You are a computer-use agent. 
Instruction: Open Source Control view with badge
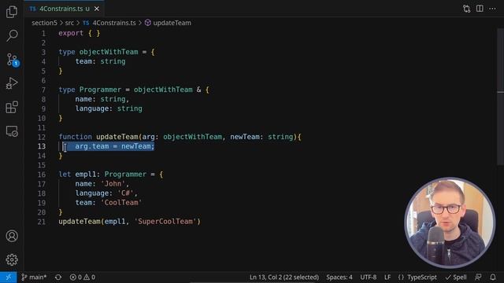pyautogui.click(x=13, y=60)
